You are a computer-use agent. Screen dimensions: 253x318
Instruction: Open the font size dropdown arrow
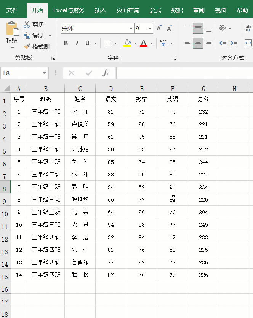tap(150, 29)
